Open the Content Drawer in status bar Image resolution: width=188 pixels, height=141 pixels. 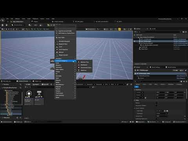tap(7, 122)
